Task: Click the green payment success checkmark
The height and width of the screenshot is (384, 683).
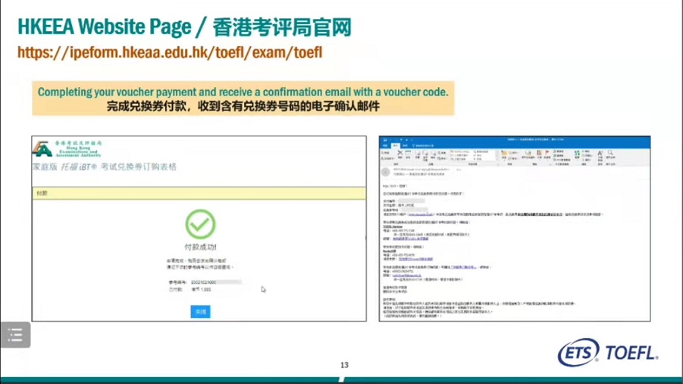Action: pos(200,224)
